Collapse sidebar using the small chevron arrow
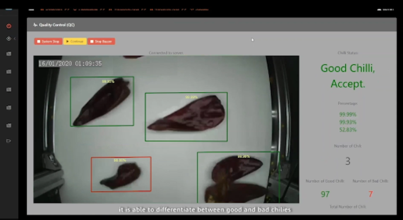This screenshot has height=220, width=403. (15, 39)
